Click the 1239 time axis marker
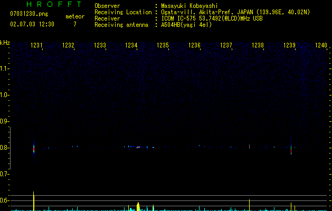Screen dimensions: 332x211 click(x=289, y=45)
